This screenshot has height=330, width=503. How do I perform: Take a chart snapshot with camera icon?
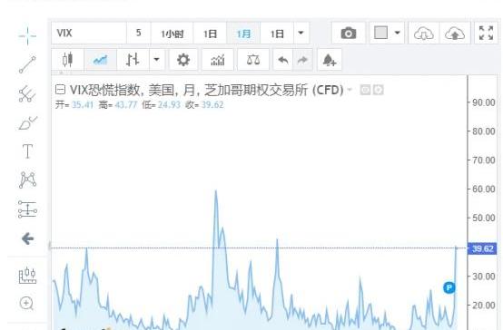tap(349, 33)
